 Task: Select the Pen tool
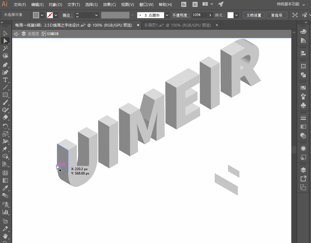pos(5,65)
